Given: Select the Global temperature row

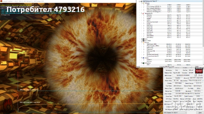Looking at the screenshot, I should [x=169, y=18].
